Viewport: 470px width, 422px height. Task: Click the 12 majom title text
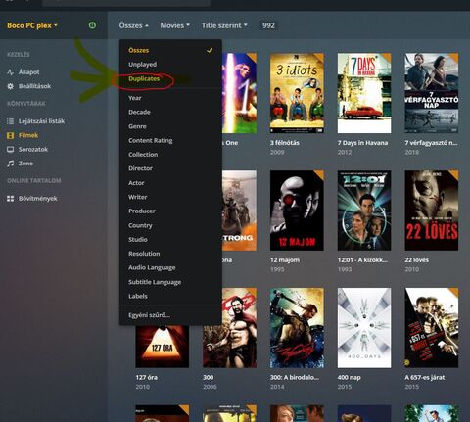point(285,260)
